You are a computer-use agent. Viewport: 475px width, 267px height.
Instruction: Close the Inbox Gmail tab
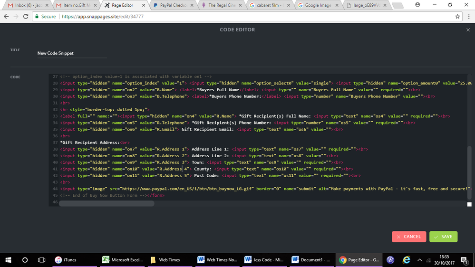47,5
